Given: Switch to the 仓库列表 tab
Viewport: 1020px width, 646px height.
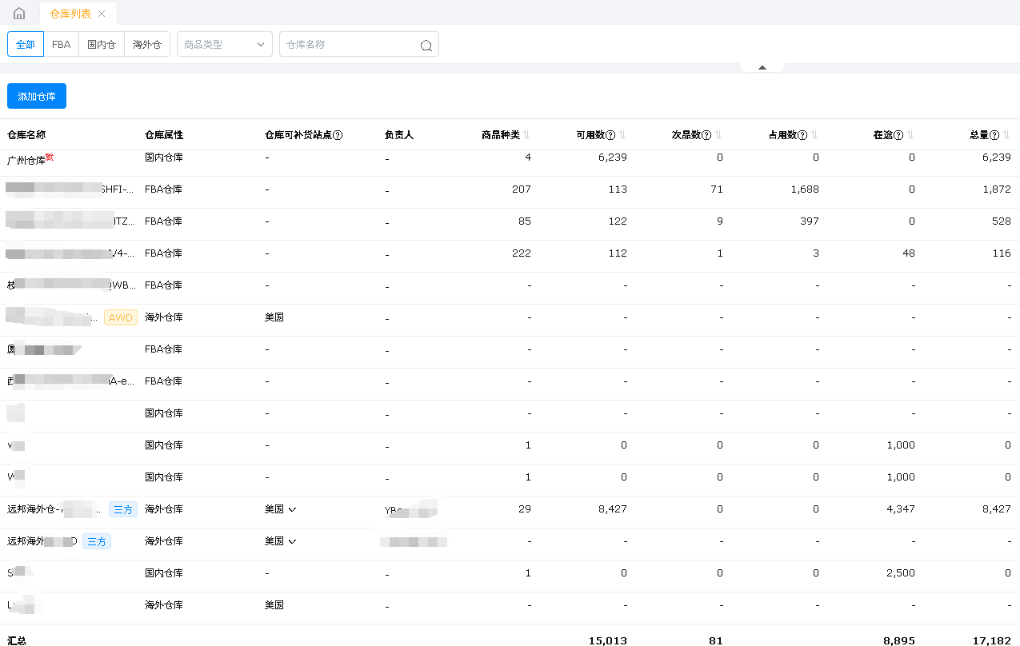Looking at the screenshot, I should pos(70,14).
